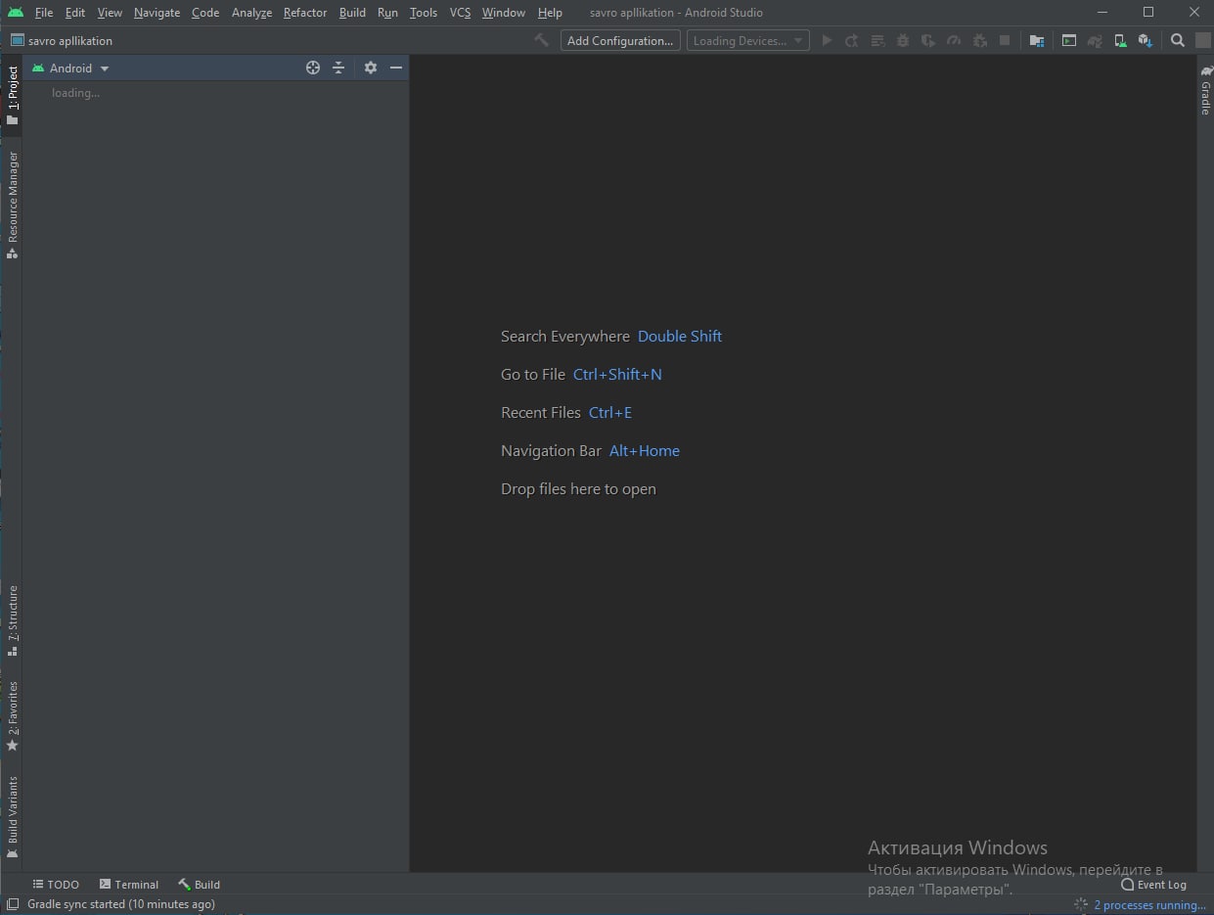Open the File menu
Screen dimensions: 1214x915
(44, 13)
